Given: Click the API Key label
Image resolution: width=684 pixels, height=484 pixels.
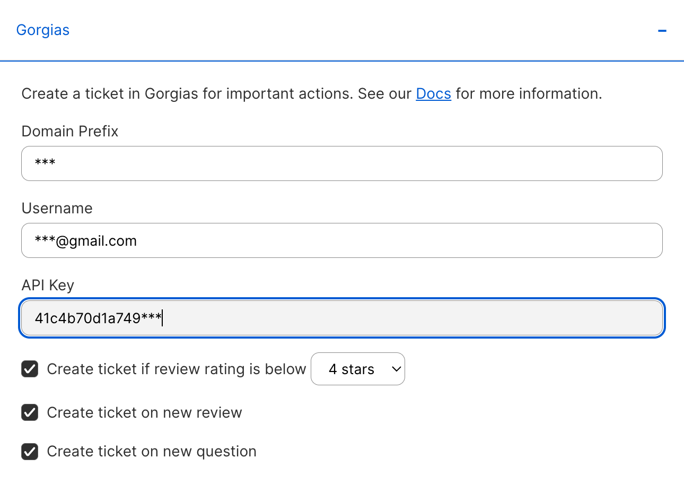Looking at the screenshot, I should click(x=48, y=285).
